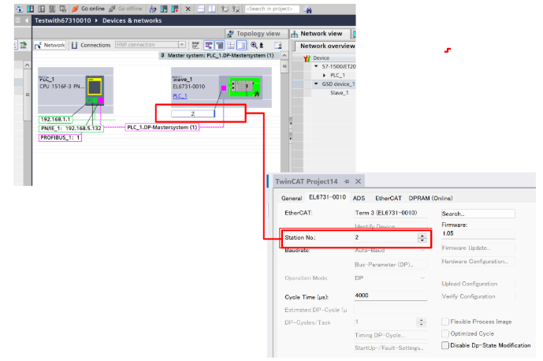The width and height of the screenshot is (543, 361).
Task: Check Disable Dp-State Modification
Action: click(x=445, y=345)
